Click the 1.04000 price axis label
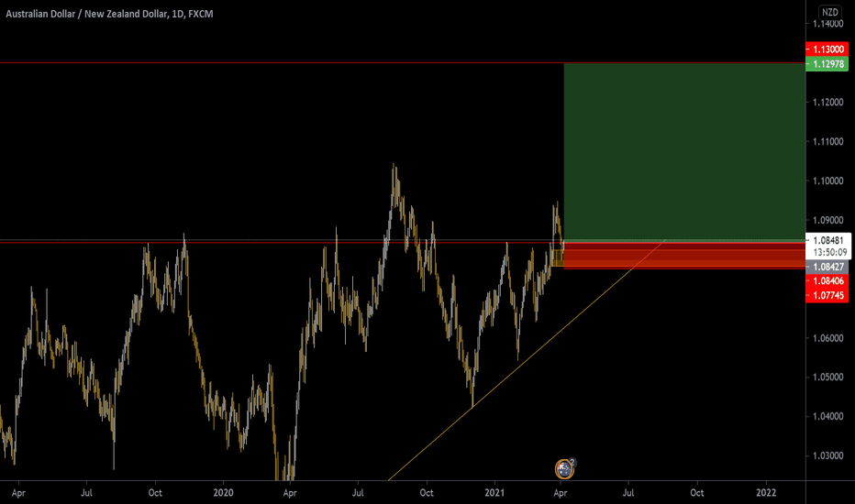Image resolution: width=855 pixels, height=504 pixels. (x=827, y=416)
